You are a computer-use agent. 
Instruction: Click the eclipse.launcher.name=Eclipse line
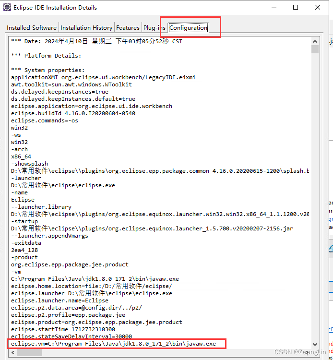[59, 300]
